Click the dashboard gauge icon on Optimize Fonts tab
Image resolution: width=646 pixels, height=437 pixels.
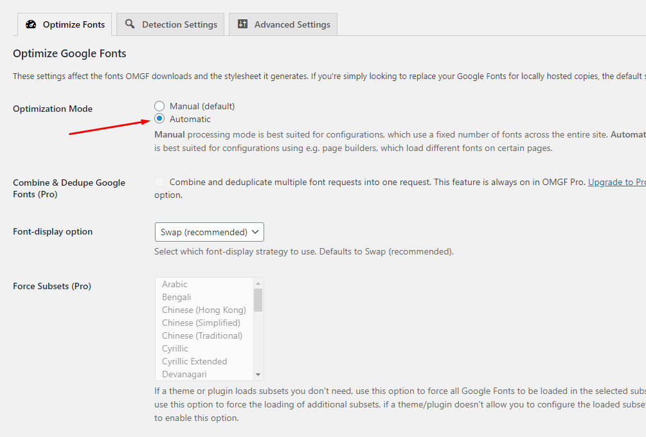(x=31, y=24)
